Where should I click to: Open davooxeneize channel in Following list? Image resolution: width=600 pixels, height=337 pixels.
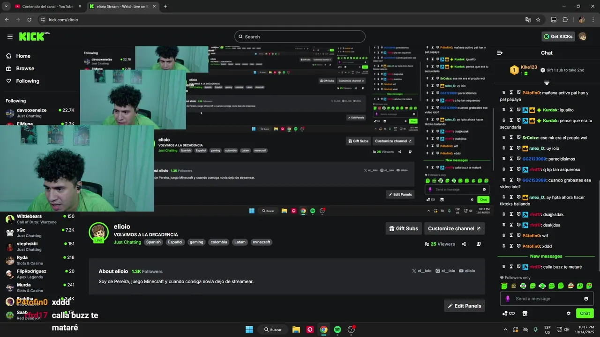click(40, 113)
